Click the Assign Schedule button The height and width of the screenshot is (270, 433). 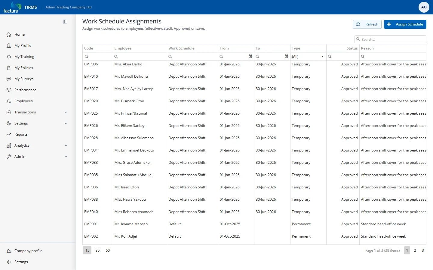405,24
